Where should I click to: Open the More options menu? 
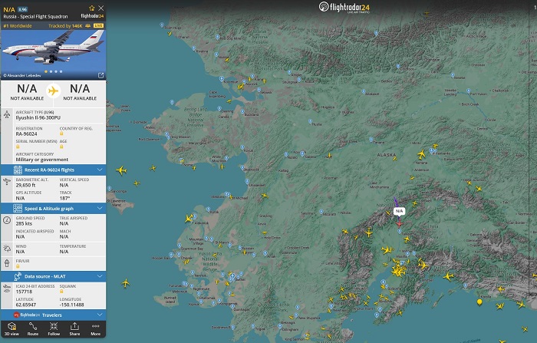[95, 330]
